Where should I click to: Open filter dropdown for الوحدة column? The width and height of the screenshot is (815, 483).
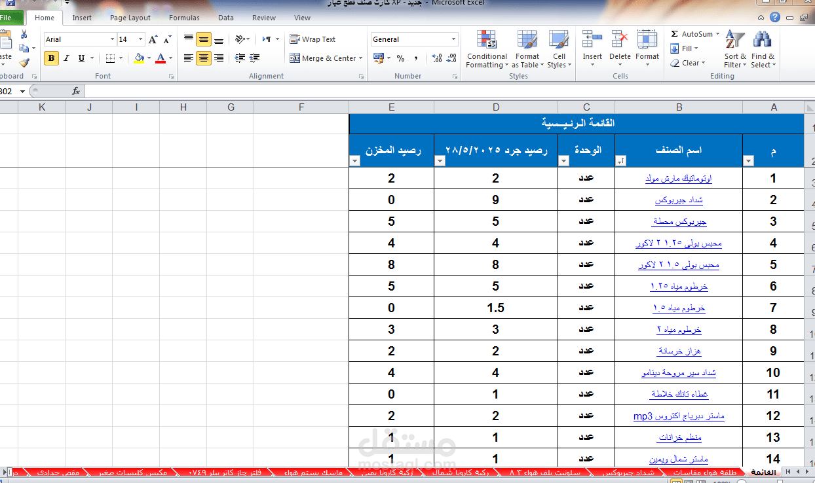564,161
